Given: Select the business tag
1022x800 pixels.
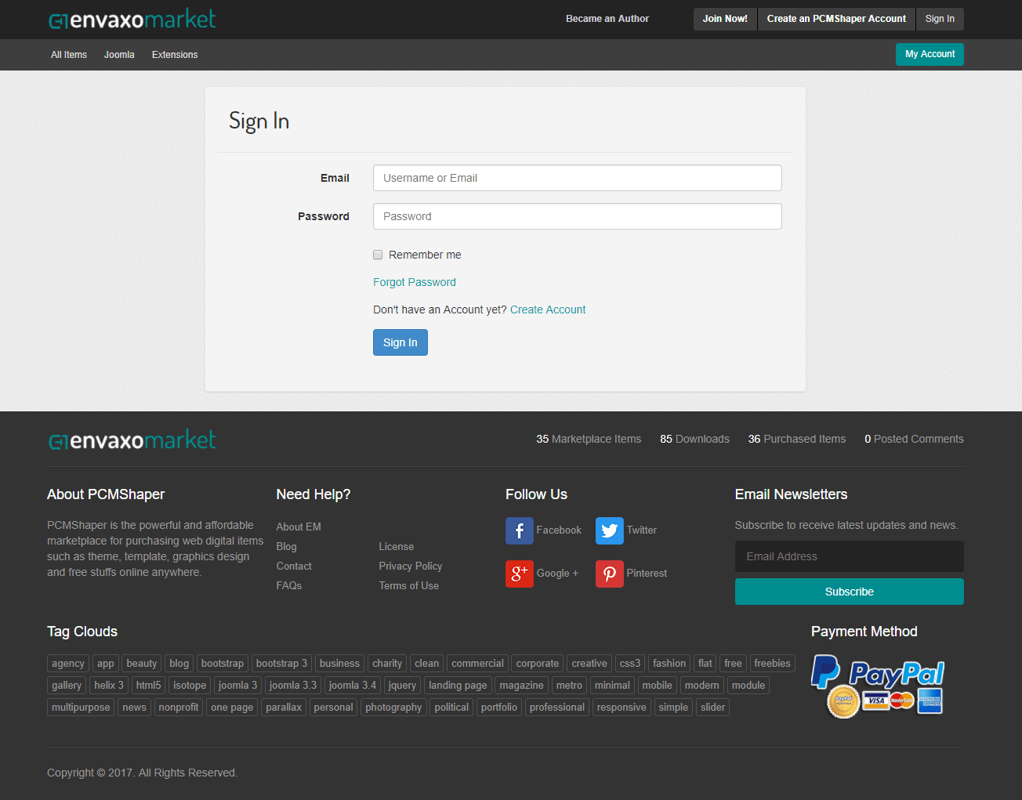Looking at the screenshot, I should pyautogui.click(x=339, y=664).
